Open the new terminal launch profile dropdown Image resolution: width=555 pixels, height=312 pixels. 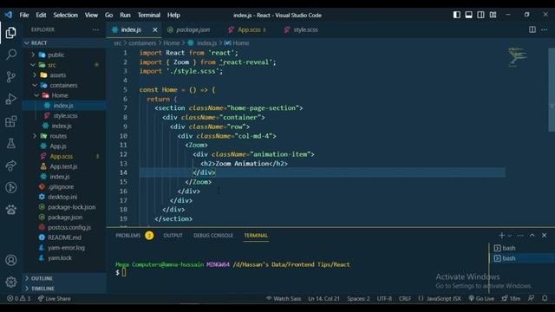[x=510, y=236]
